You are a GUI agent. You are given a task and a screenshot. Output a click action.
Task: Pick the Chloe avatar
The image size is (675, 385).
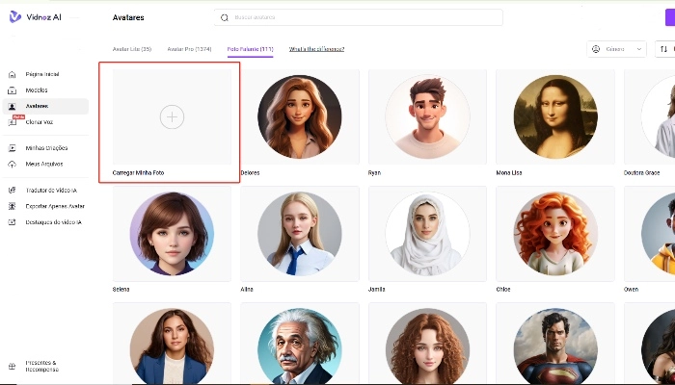pos(555,234)
